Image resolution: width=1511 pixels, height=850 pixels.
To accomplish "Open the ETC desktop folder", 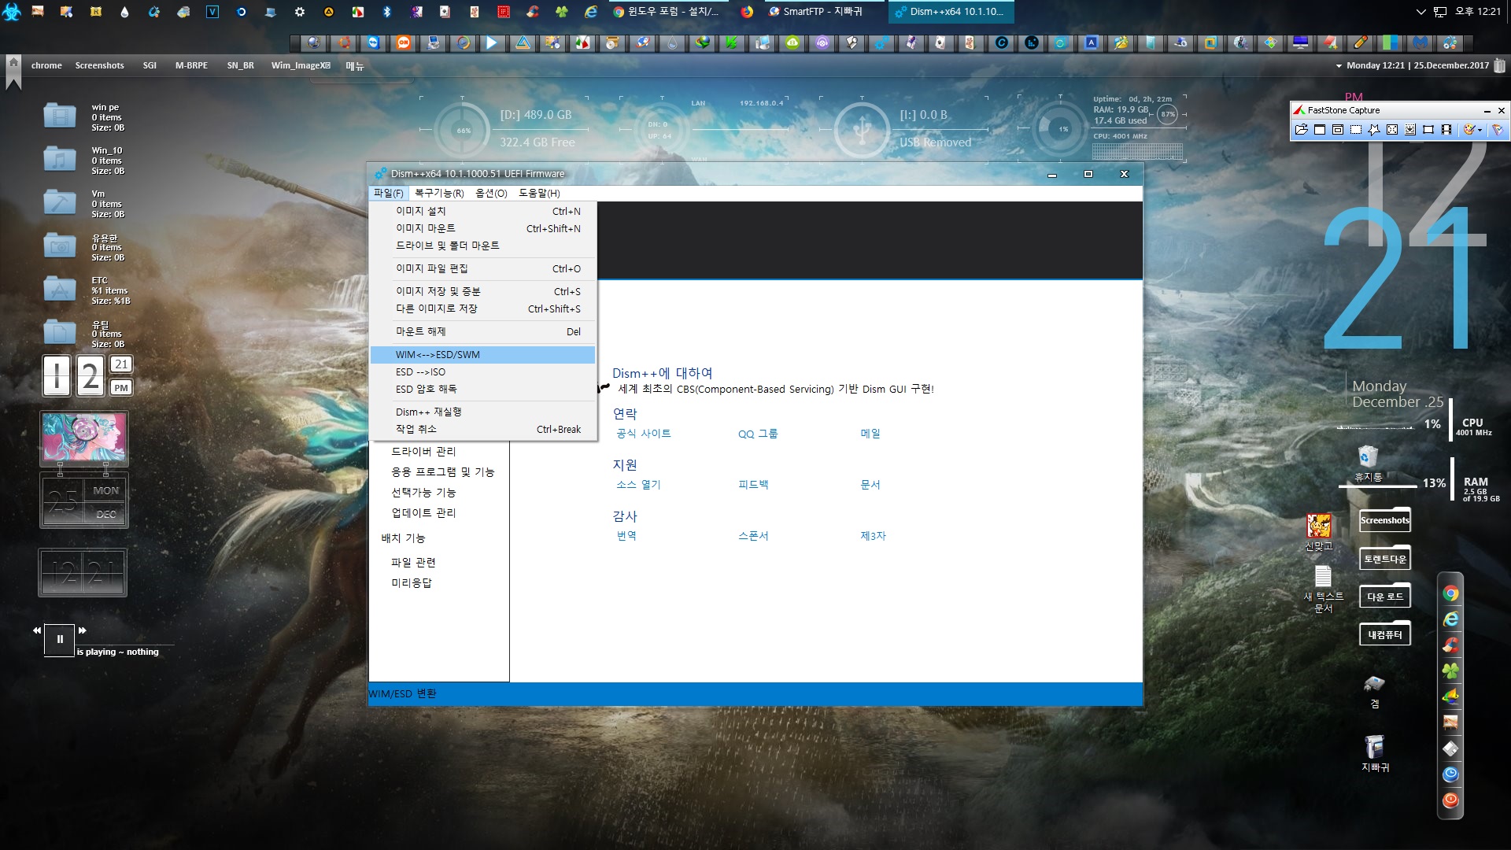I will point(60,289).
